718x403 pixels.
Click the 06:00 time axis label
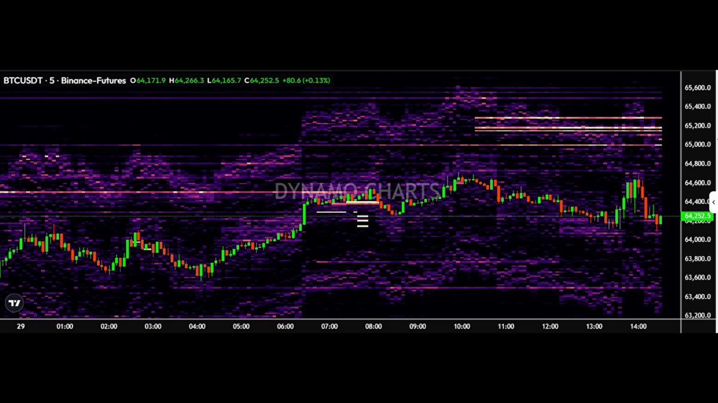pyautogui.click(x=285, y=327)
